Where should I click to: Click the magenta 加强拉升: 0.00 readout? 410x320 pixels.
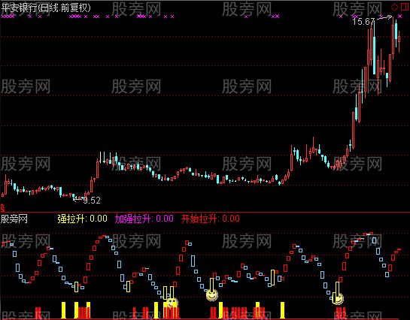(144, 219)
